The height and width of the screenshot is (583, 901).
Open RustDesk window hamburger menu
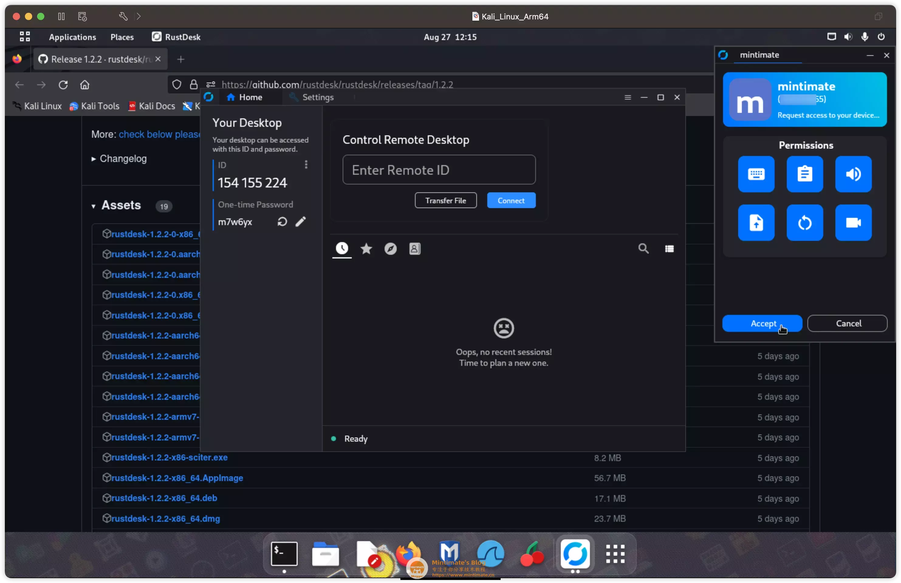pyautogui.click(x=627, y=97)
